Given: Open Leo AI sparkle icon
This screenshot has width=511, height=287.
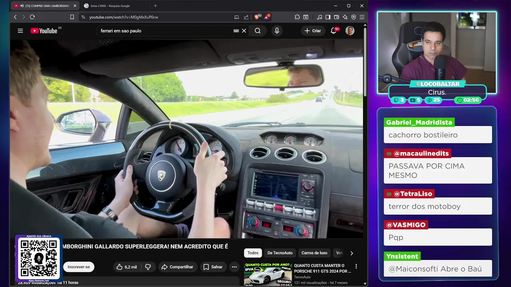Looking at the screenshot, I should 345,17.
